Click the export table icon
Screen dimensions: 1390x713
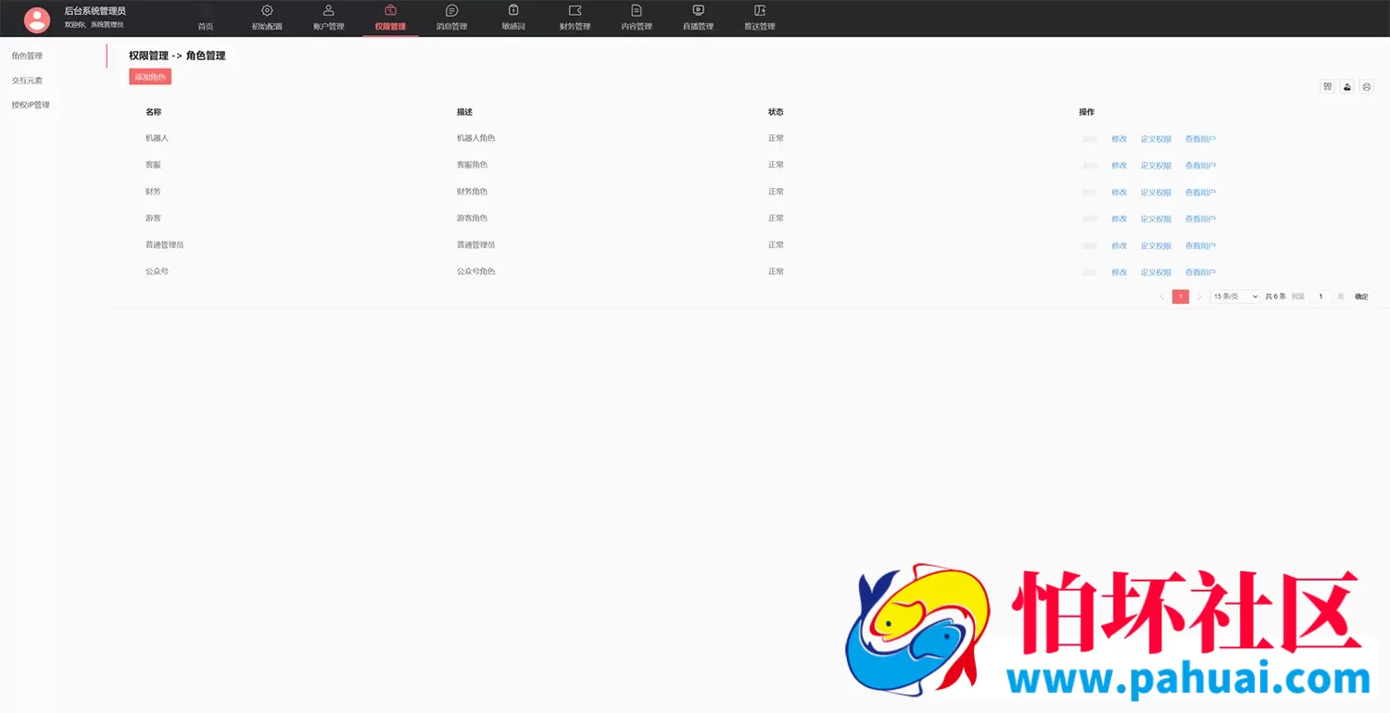click(x=1346, y=86)
